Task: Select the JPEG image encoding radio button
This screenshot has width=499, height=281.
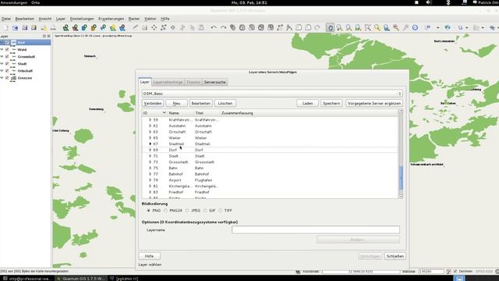Action: click(187, 211)
